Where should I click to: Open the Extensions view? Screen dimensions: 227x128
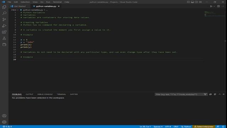4,32
